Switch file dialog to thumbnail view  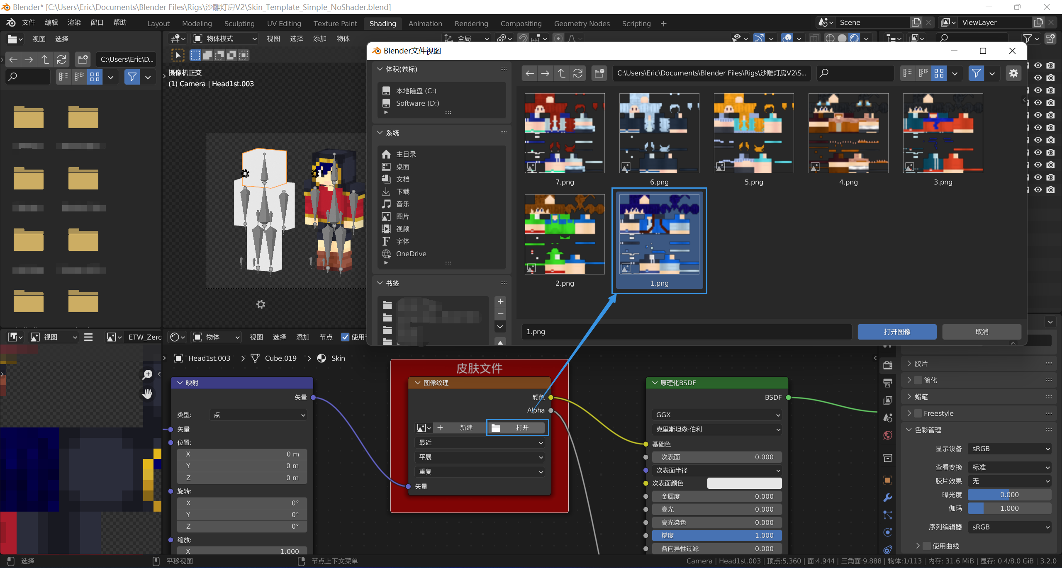pyautogui.click(x=939, y=73)
